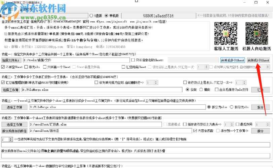Click the machine code field 988051a8add5516

pos(158,16)
